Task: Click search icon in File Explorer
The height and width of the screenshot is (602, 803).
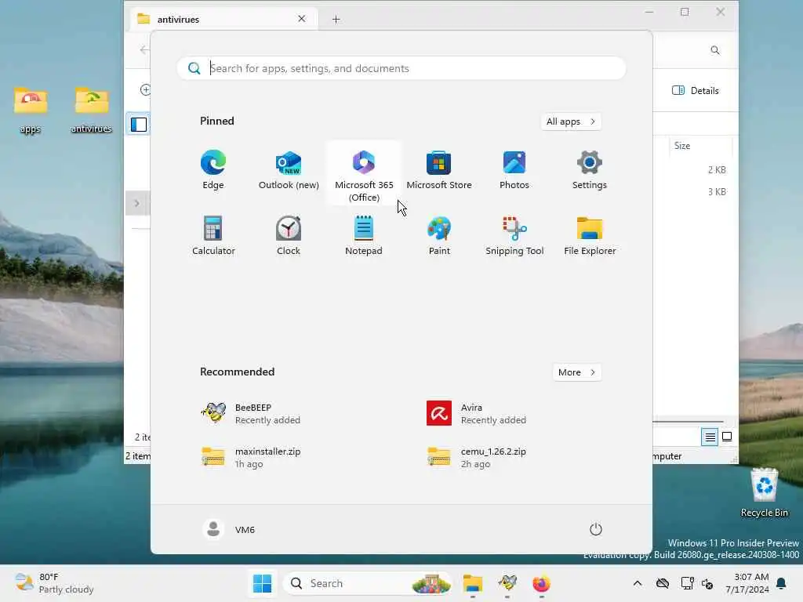Action: point(715,50)
